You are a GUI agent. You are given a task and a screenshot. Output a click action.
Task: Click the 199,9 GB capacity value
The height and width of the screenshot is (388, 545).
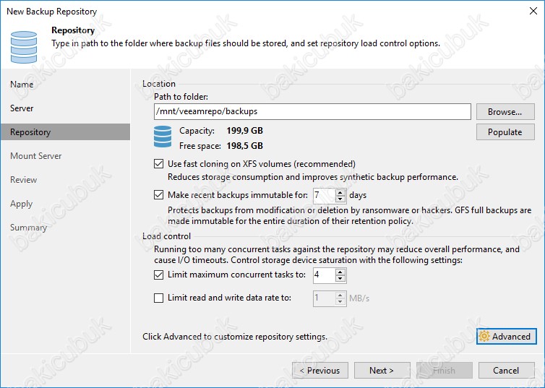[x=245, y=131]
